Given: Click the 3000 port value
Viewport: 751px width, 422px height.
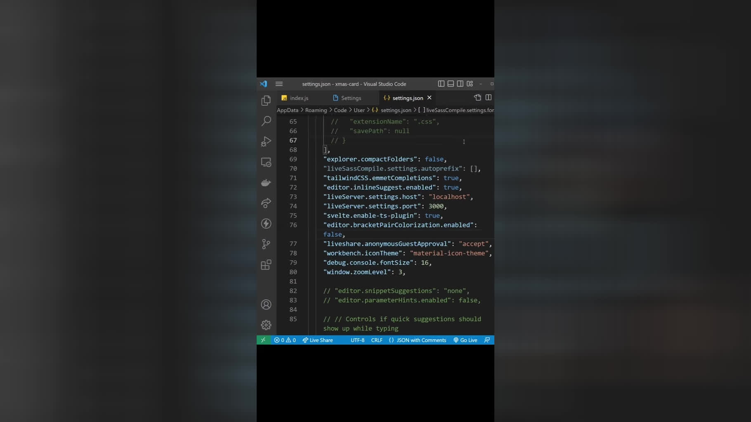Looking at the screenshot, I should (x=436, y=206).
